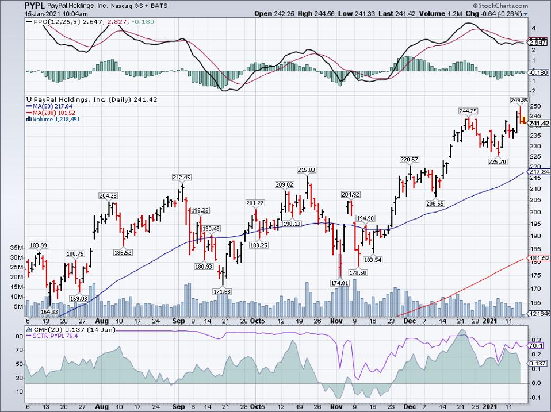Click the 181.52 label on the right price axis
Screen dimensions: 551x412
539,258
